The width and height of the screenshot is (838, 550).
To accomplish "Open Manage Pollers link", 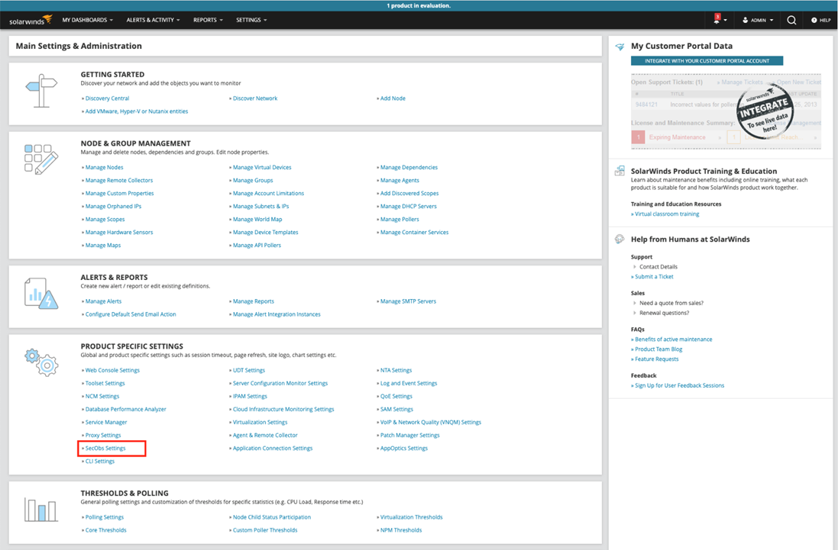I will [x=400, y=219].
